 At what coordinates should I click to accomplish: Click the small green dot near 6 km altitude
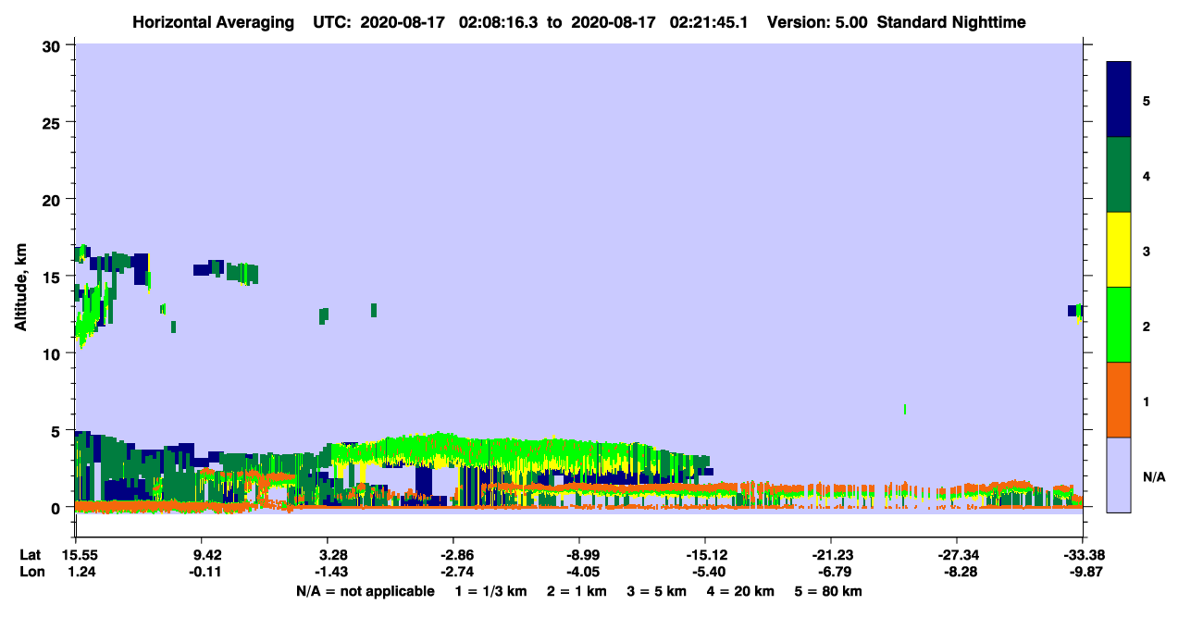(904, 409)
